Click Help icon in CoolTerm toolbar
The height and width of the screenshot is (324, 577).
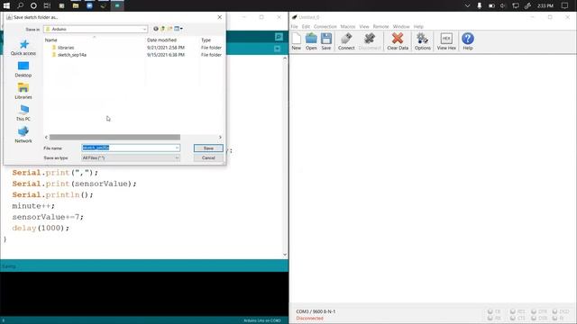tap(468, 41)
